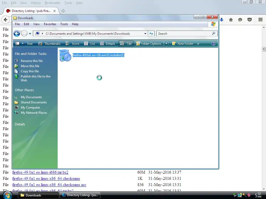The width and height of the screenshot is (266, 199).
Task: Click the magnifier icon in the Search box
Action: coord(214,33)
